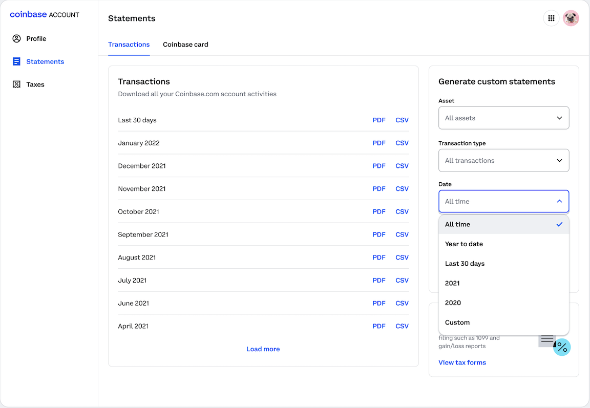
Task: Choose Year to date option
Action: click(464, 244)
